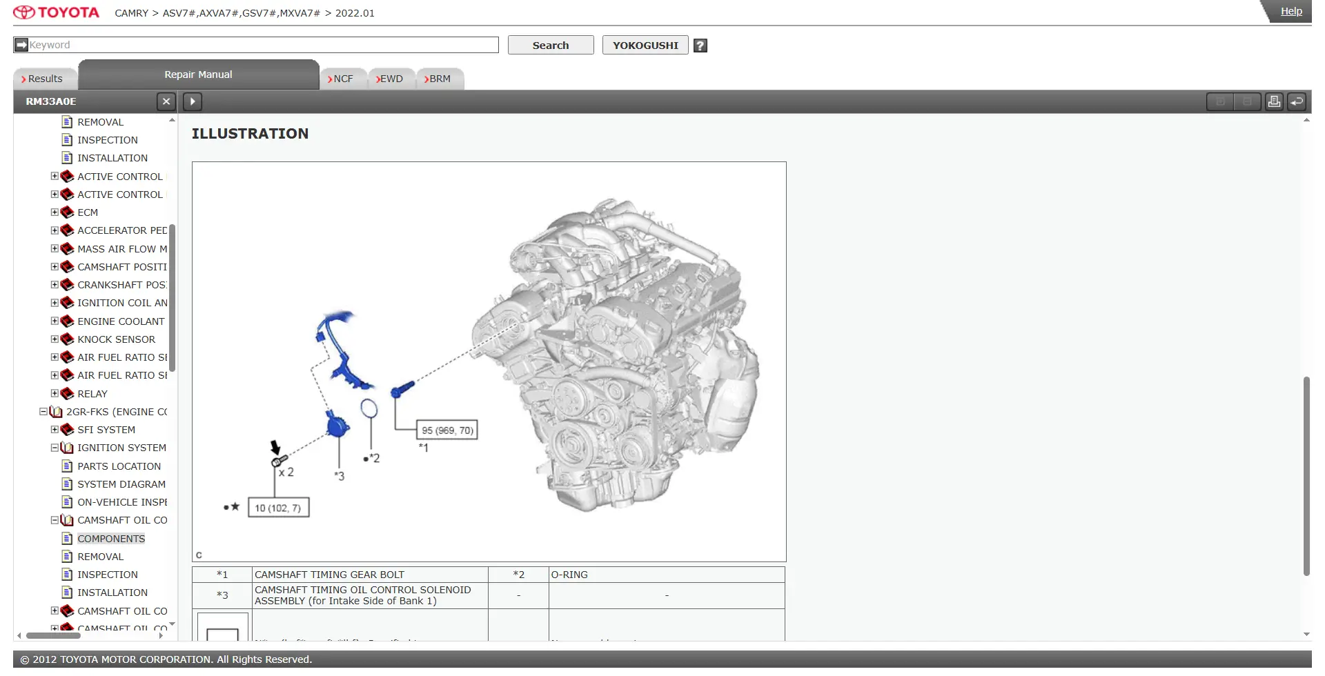Image resolution: width=1325 pixels, height=676 pixels.
Task: Click in the Keyword search field
Action: (x=256, y=45)
